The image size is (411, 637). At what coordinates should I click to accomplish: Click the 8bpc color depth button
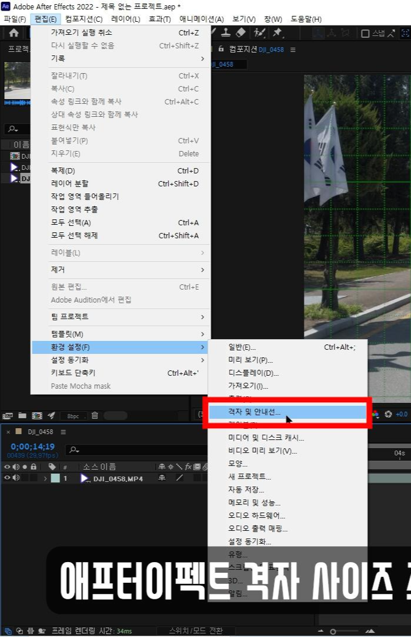pos(74,416)
